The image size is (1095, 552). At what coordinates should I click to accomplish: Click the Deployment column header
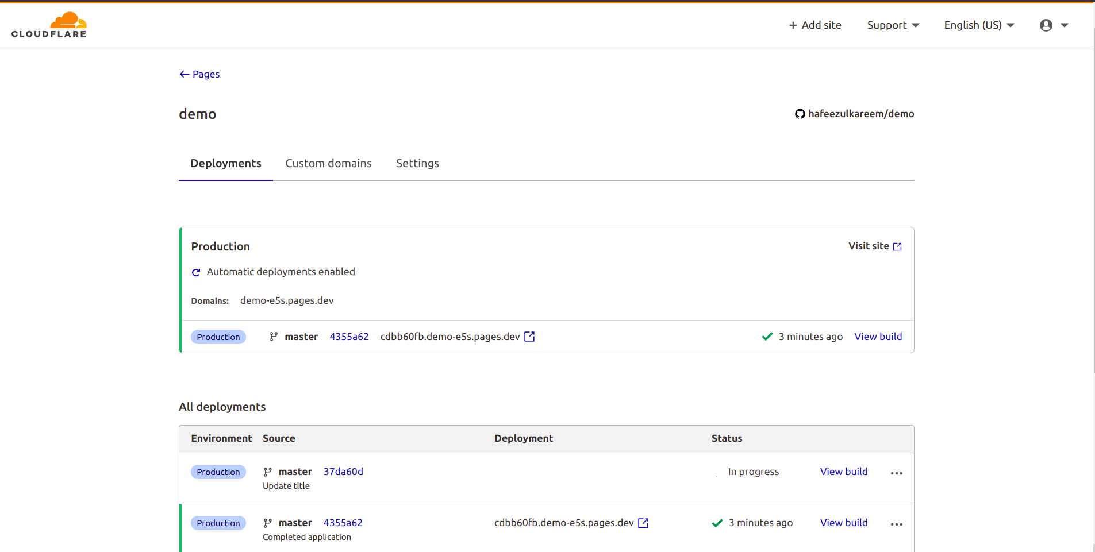(x=524, y=438)
